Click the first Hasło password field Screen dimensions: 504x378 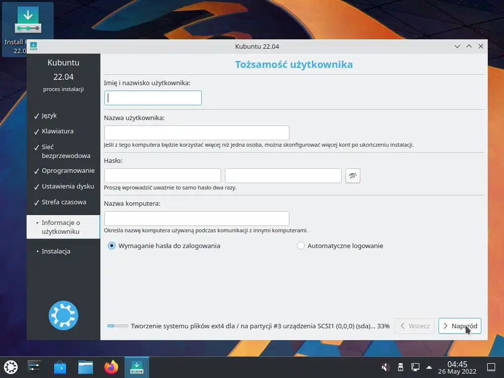tap(162, 176)
